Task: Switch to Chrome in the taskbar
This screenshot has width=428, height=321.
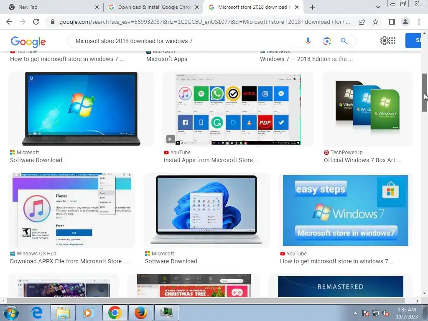Action: point(115,313)
